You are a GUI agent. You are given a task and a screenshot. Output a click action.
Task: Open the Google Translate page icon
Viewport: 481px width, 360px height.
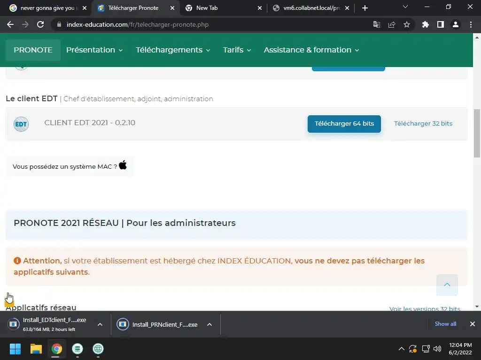(376, 24)
